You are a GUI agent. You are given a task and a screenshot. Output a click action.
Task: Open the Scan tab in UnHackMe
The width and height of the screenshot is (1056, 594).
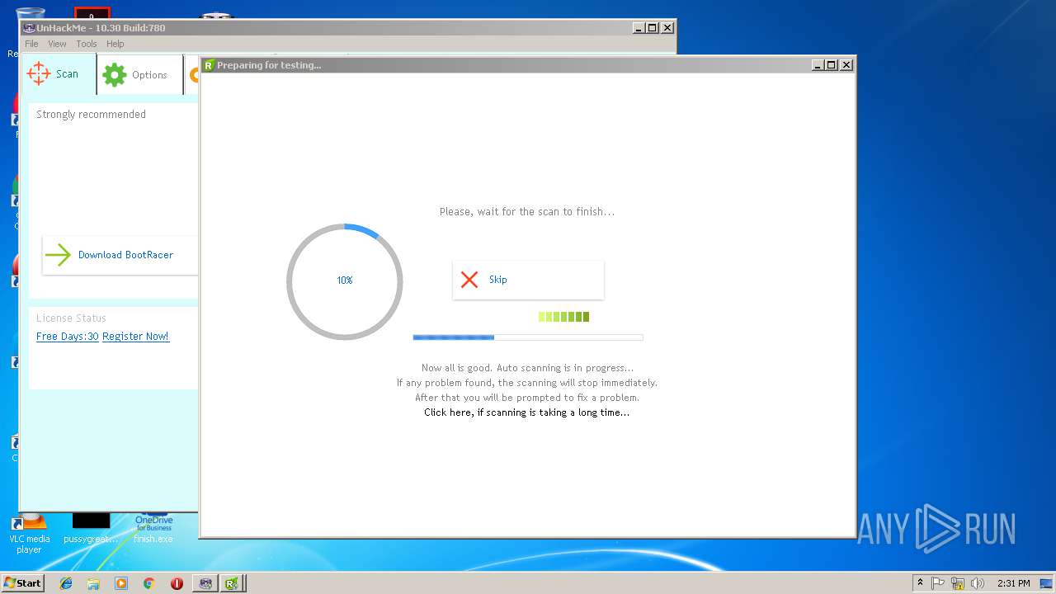(x=58, y=74)
